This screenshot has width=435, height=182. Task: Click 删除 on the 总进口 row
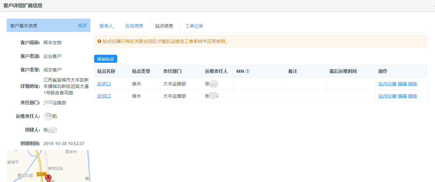click(412, 84)
